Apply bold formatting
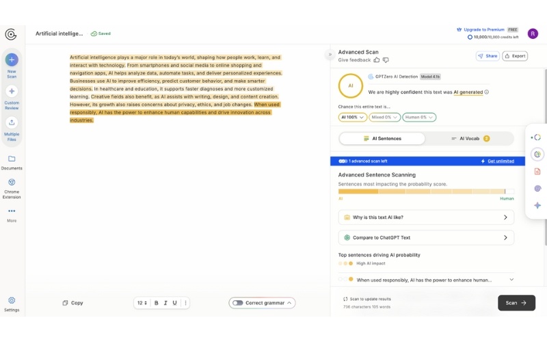The height and width of the screenshot is (342, 547). (x=157, y=303)
